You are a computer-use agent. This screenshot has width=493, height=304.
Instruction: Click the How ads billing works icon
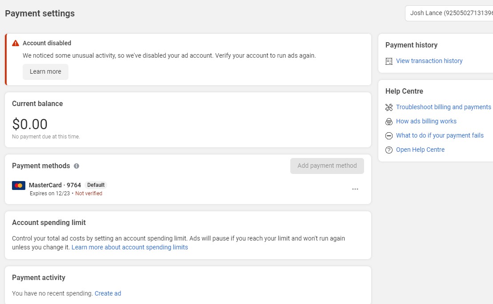389,122
